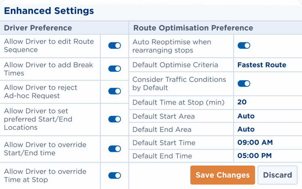Click the Default Optimise Criteria label
The height and width of the screenshot is (189, 302).
coord(175,65)
